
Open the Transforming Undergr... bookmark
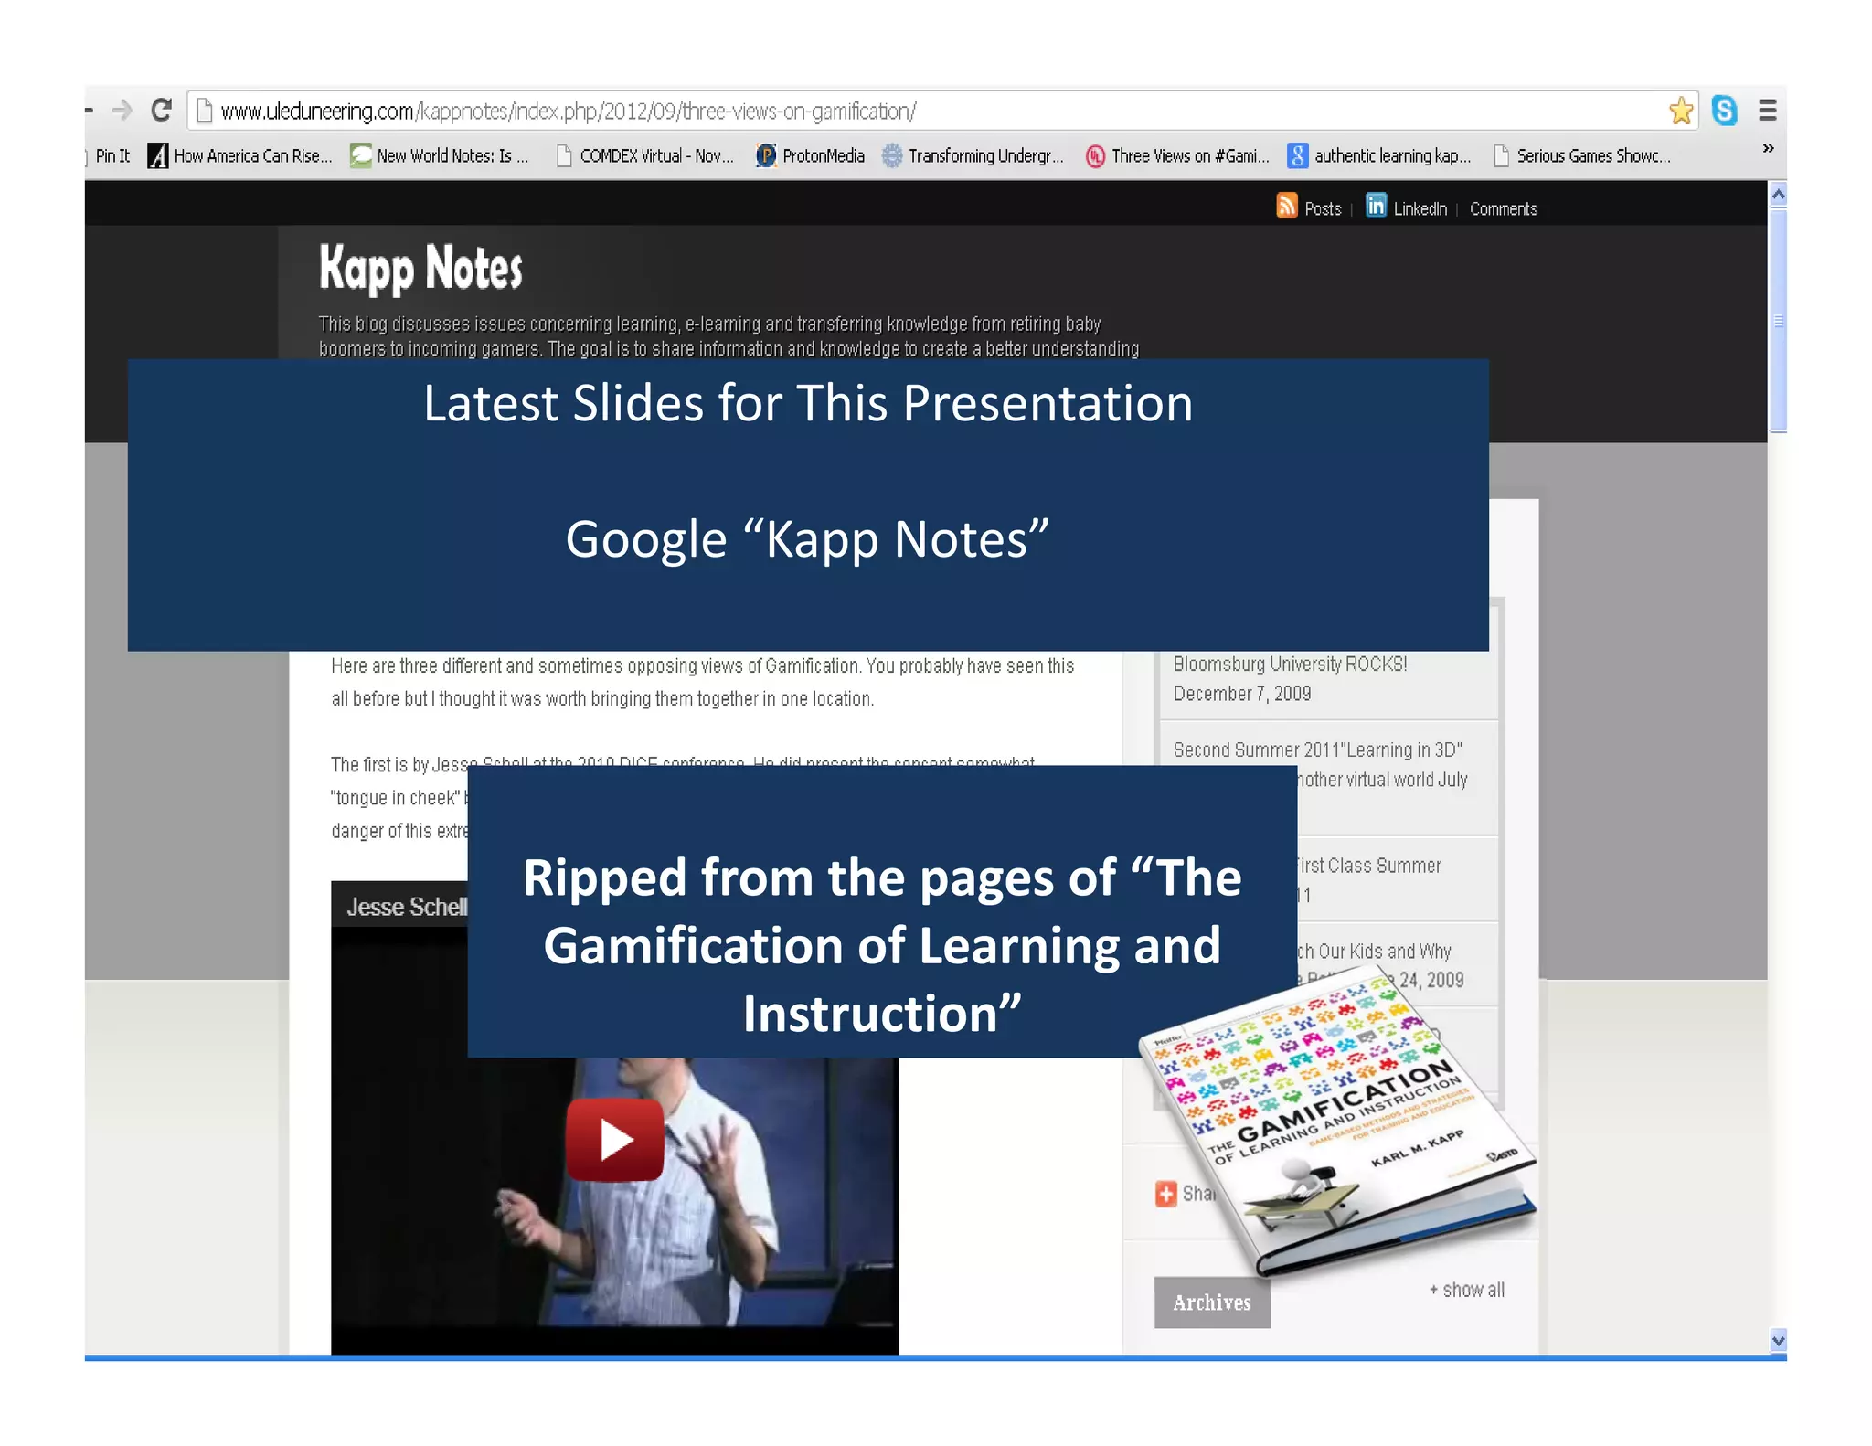[973, 156]
